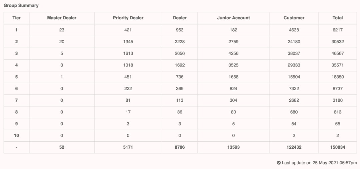This screenshot has height=169, width=360.
Task: Click Tier 7 Customer value 2682
Action: pyautogui.click(x=294, y=100)
